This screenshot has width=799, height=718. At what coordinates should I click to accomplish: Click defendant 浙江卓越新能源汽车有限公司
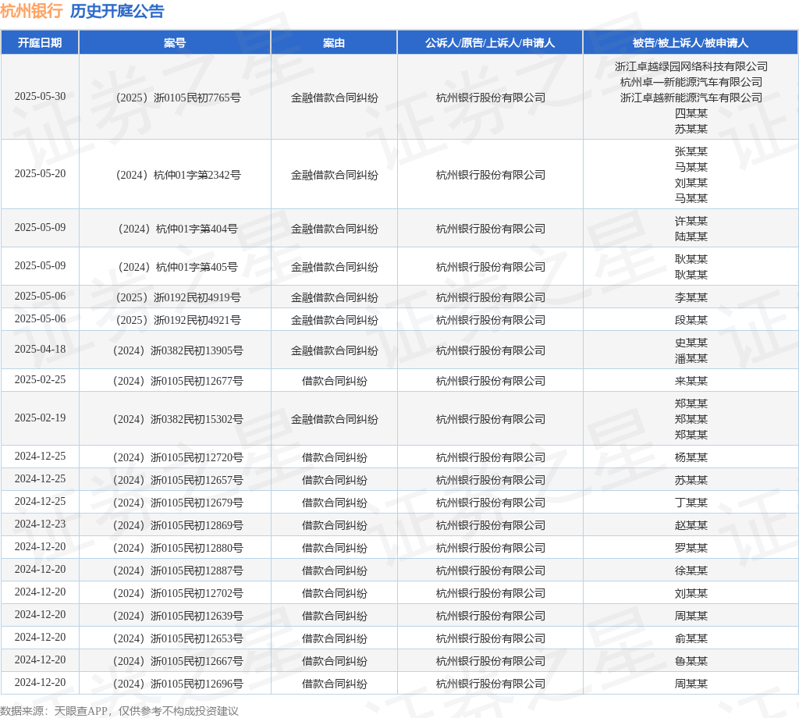pyautogui.click(x=691, y=98)
